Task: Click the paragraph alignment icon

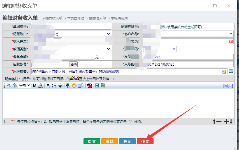Action: coord(48,85)
